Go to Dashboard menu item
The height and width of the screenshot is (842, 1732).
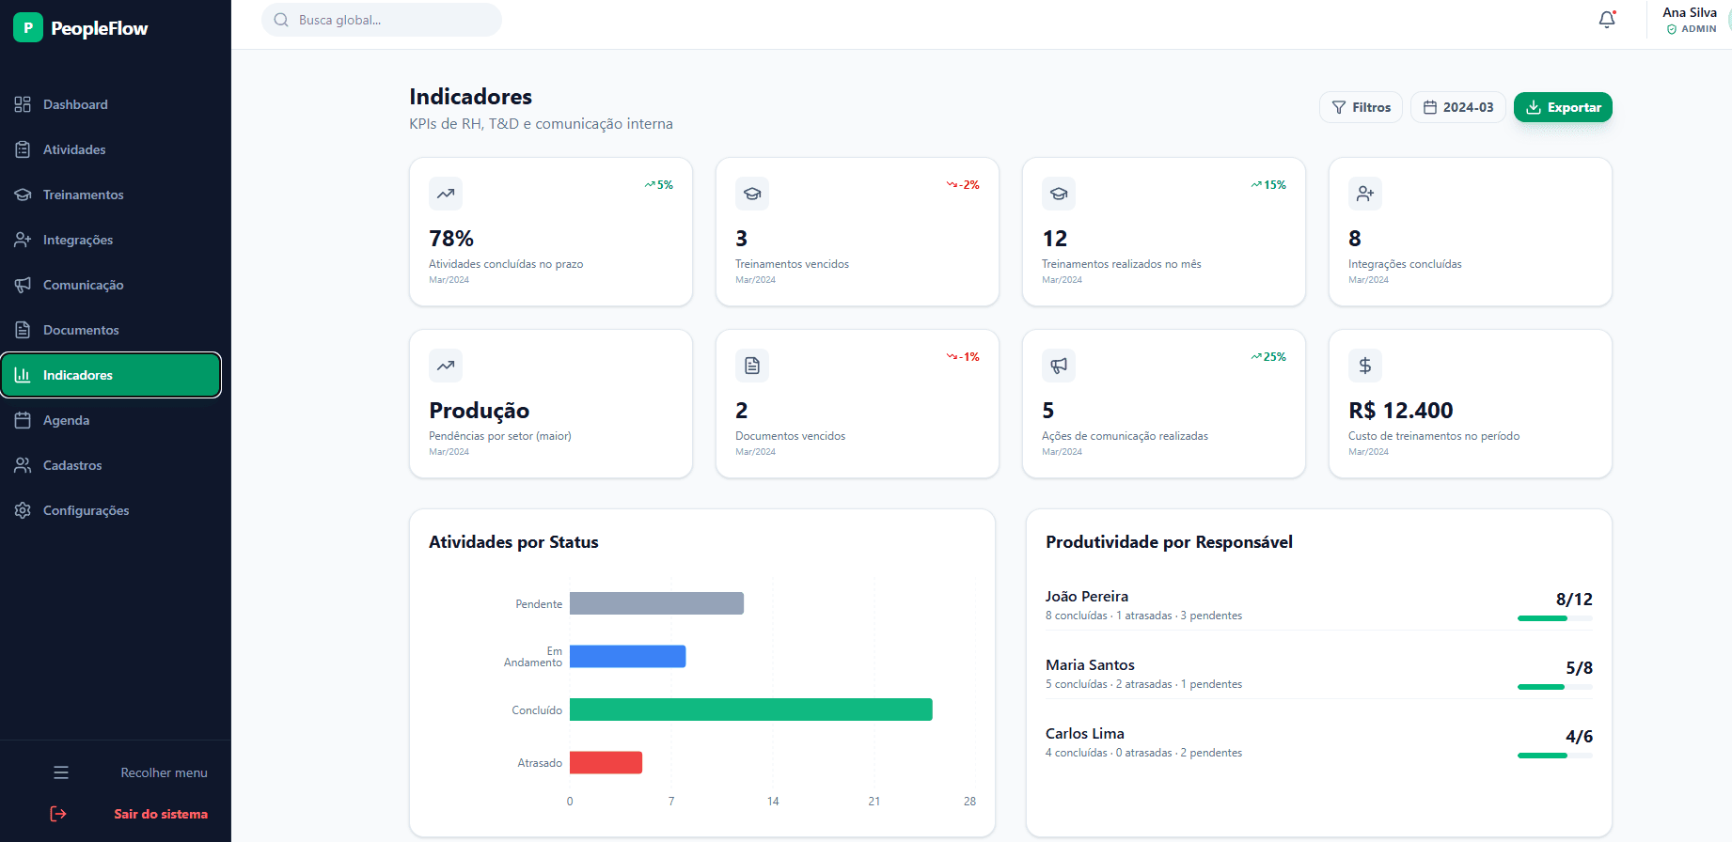tap(111, 104)
